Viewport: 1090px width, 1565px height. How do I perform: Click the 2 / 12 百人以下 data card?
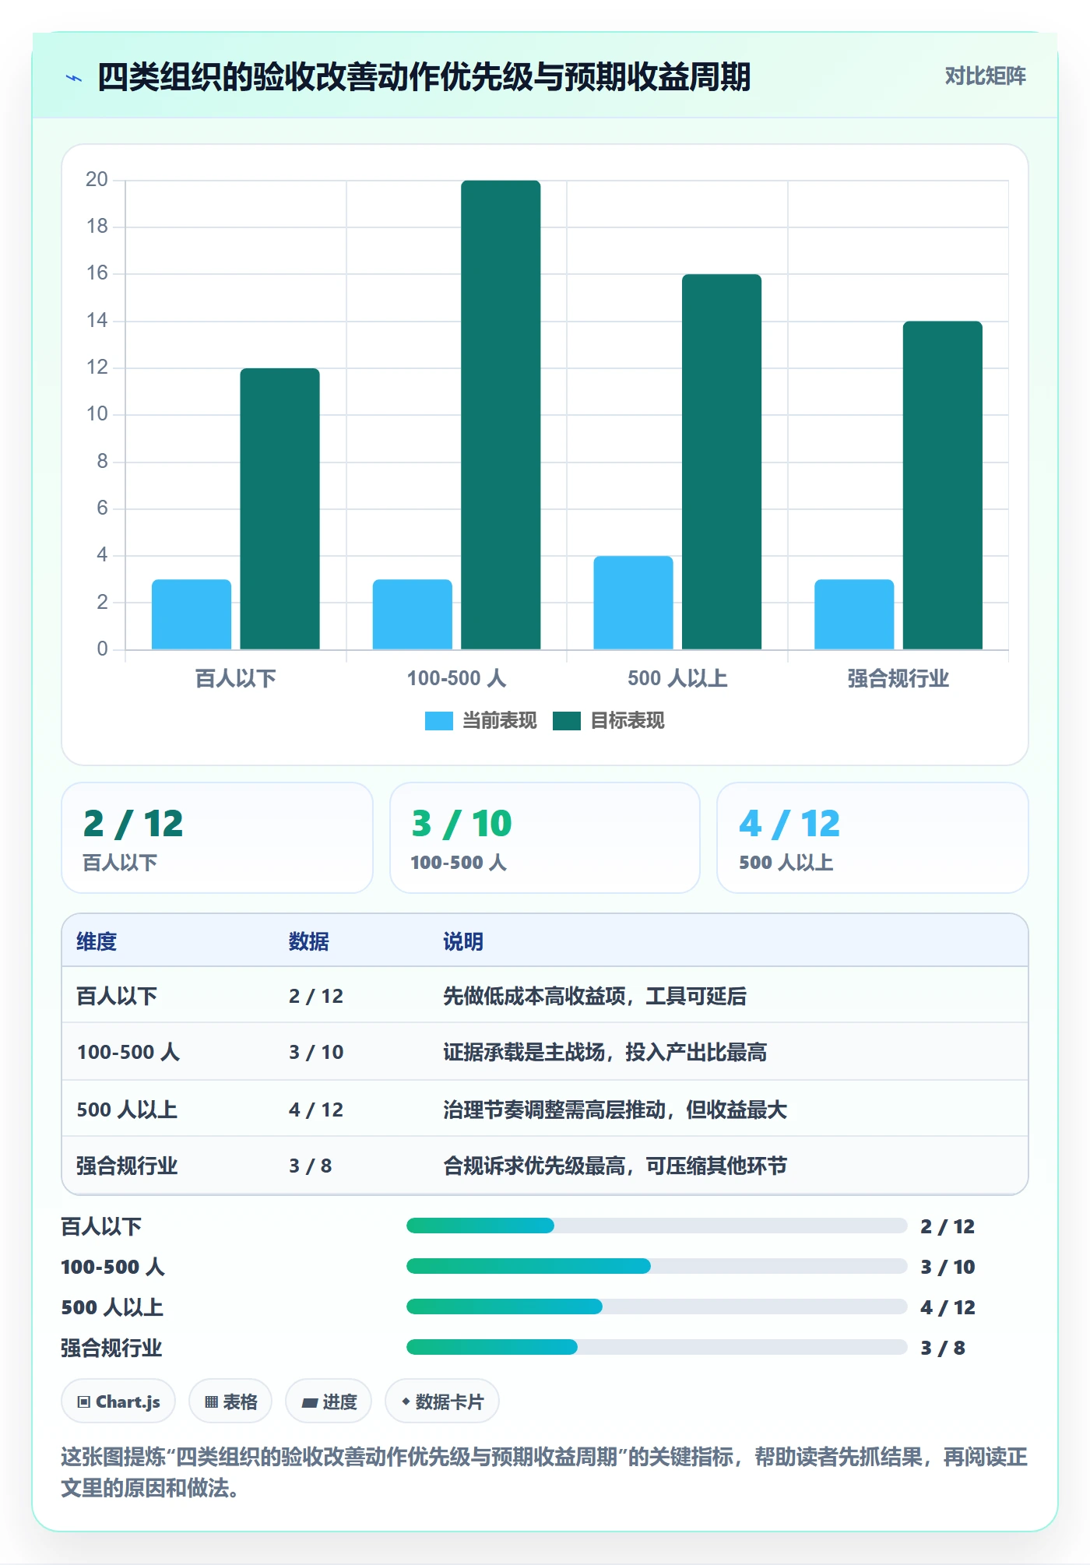point(217,838)
